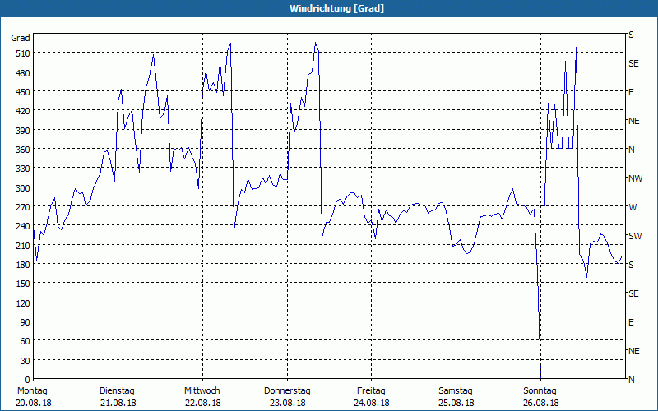Click the 210 value on left axis
Viewport: 658px width, 411px height.
pos(23,245)
